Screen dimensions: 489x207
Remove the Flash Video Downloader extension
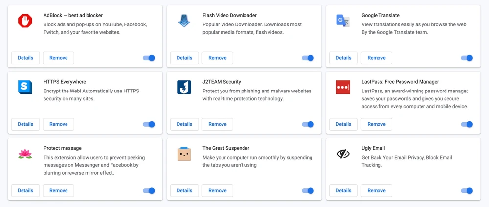click(217, 58)
